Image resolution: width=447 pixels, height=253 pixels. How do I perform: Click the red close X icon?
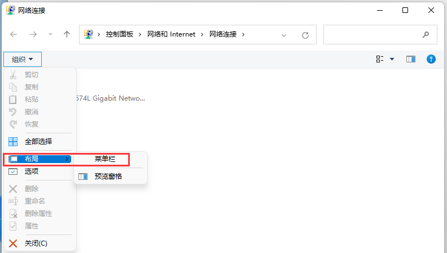(13, 243)
